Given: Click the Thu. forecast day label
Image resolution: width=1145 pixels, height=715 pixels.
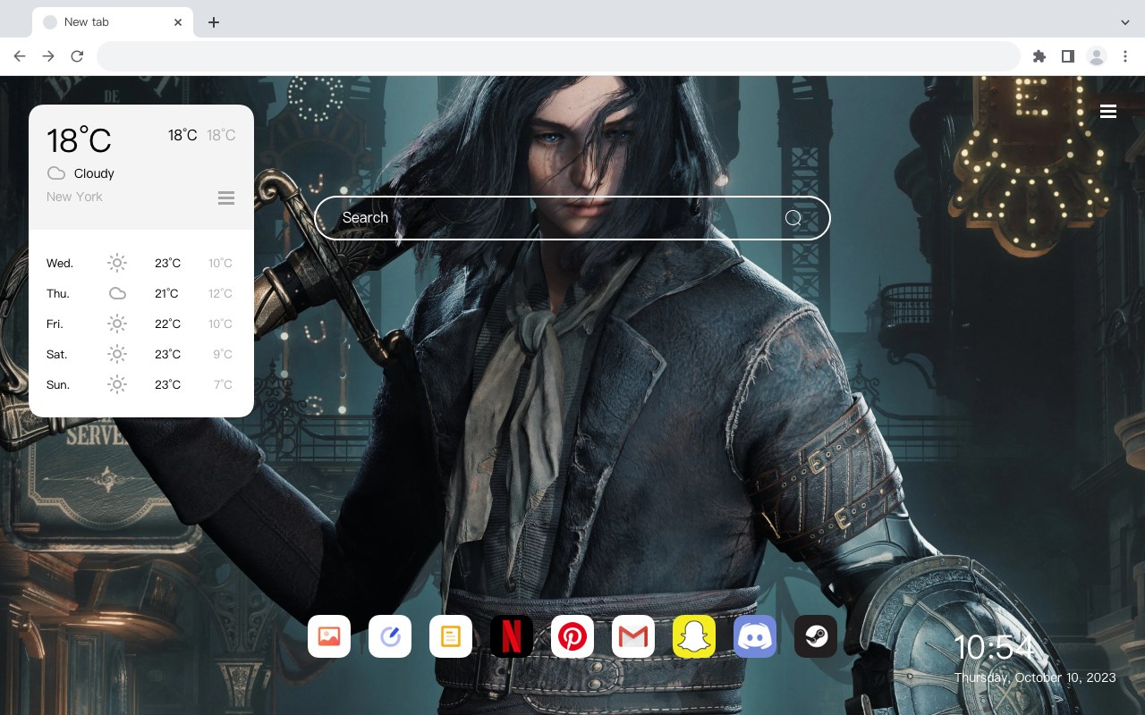Looking at the screenshot, I should (x=58, y=293).
